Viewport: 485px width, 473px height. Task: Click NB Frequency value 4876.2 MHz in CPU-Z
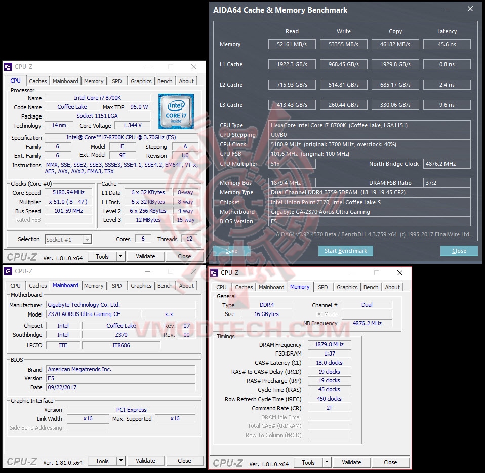tap(367, 323)
